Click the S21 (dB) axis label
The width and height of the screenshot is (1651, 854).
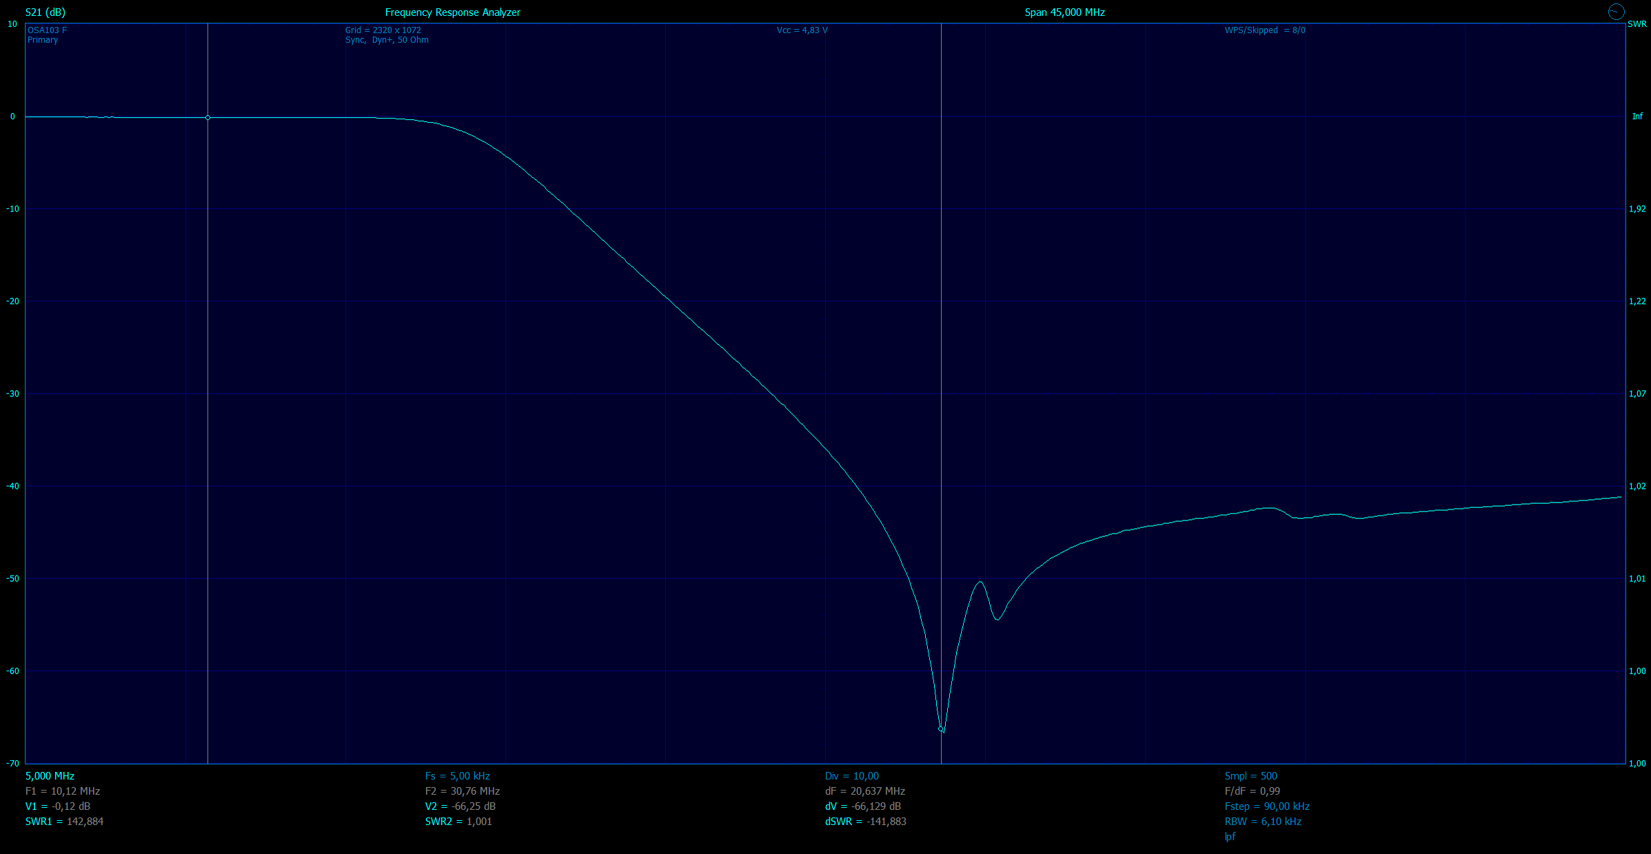click(45, 12)
